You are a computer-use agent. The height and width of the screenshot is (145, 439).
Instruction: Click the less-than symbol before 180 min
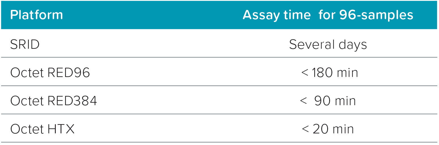click(x=305, y=73)
